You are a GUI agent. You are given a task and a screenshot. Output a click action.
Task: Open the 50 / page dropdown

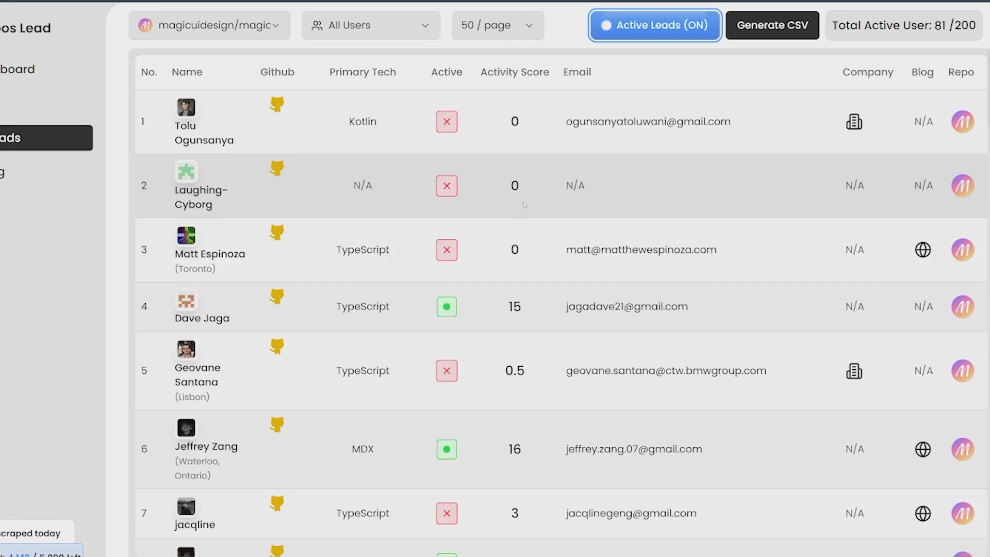click(497, 25)
